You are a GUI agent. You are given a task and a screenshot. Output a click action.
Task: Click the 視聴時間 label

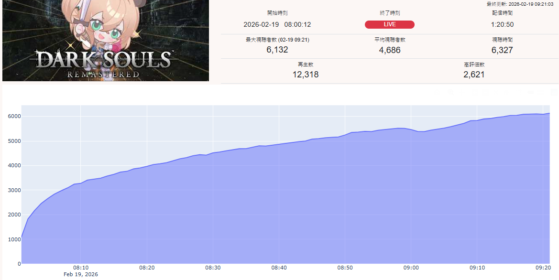click(502, 40)
